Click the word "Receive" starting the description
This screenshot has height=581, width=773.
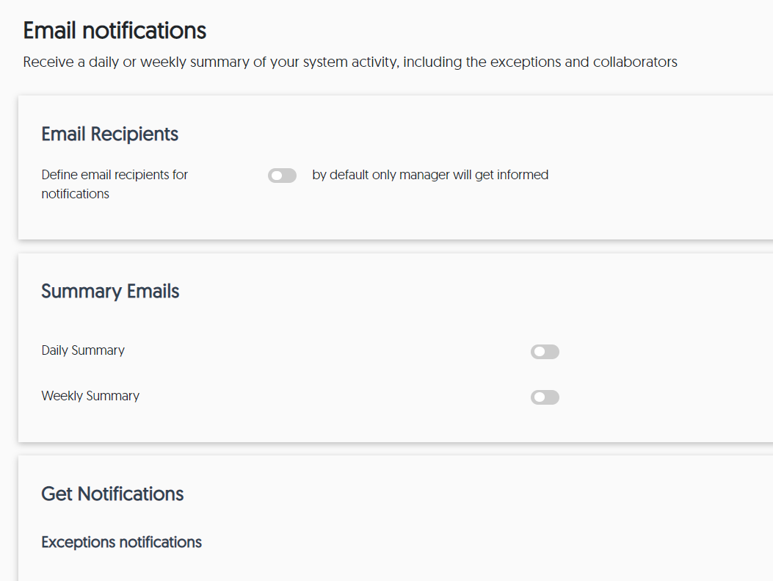point(47,62)
